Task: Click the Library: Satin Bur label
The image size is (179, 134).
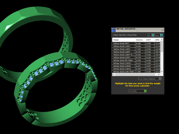Action: 125,35
